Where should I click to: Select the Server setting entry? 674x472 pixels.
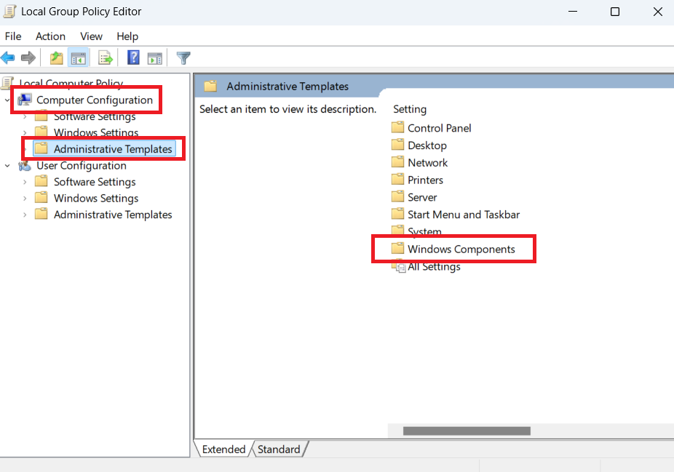[422, 197]
